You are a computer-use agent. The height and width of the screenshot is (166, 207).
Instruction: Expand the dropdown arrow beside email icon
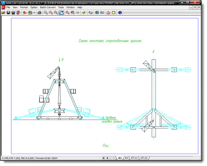click(x=34, y=12)
